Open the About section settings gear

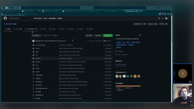tap(140, 35)
